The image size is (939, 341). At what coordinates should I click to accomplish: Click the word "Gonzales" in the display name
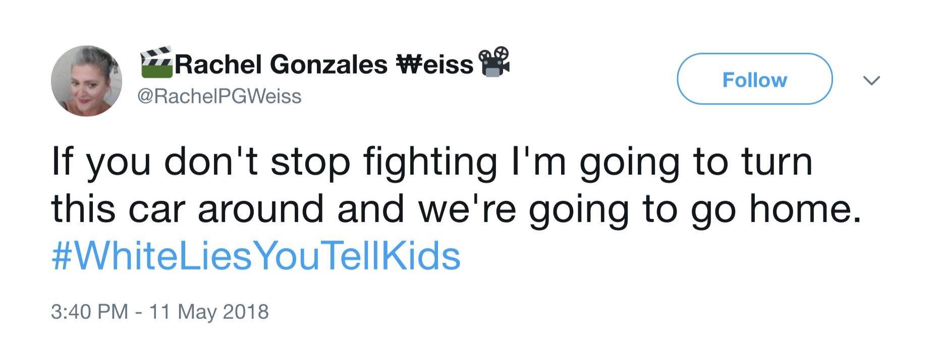[x=328, y=64]
